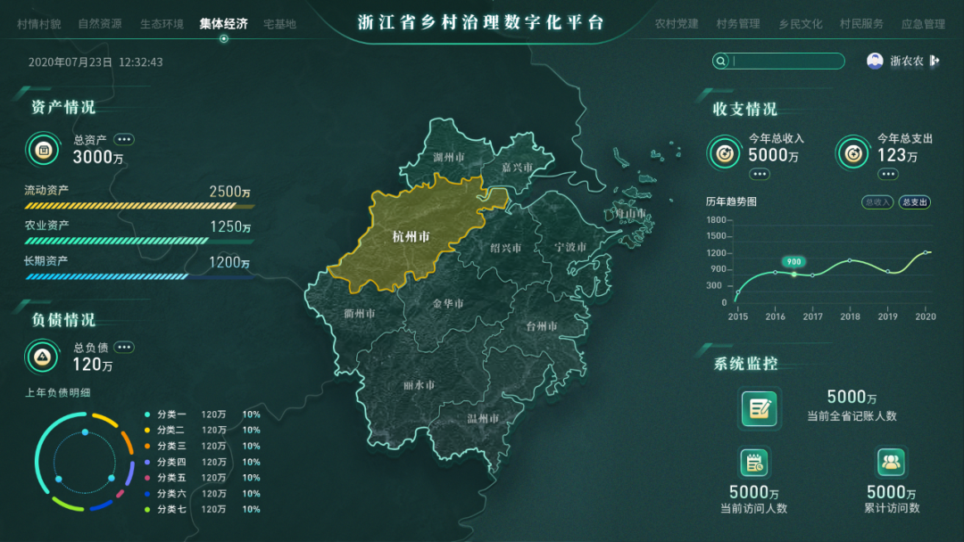Toggle the 总收入 chart series
The width and height of the screenshot is (964, 542).
(x=877, y=202)
